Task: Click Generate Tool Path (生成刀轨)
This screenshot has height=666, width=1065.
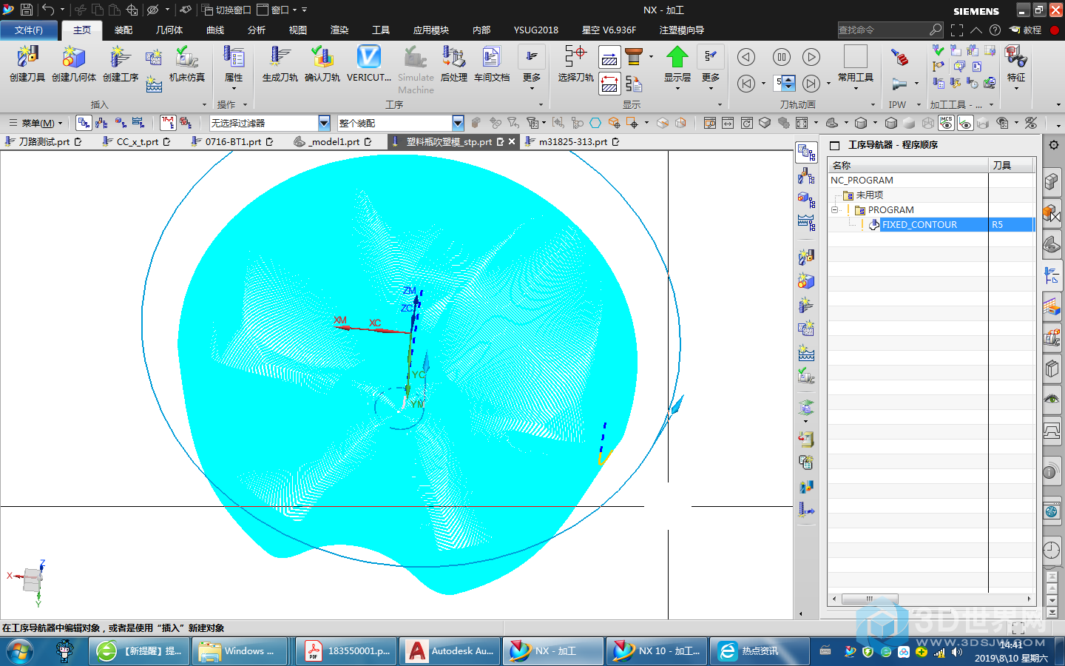Action: point(280,57)
